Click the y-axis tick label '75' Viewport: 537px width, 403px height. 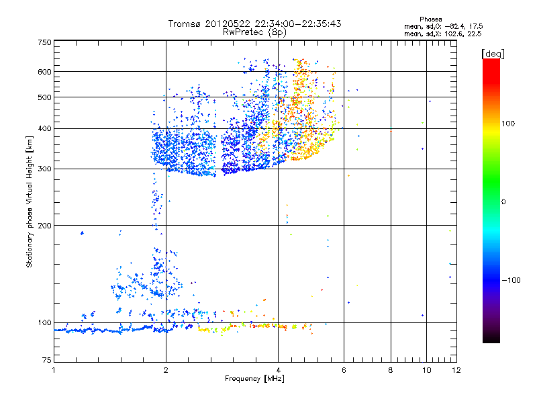coord(47,360)
